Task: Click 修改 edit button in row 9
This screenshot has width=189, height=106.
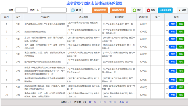Action: (173, 87)
